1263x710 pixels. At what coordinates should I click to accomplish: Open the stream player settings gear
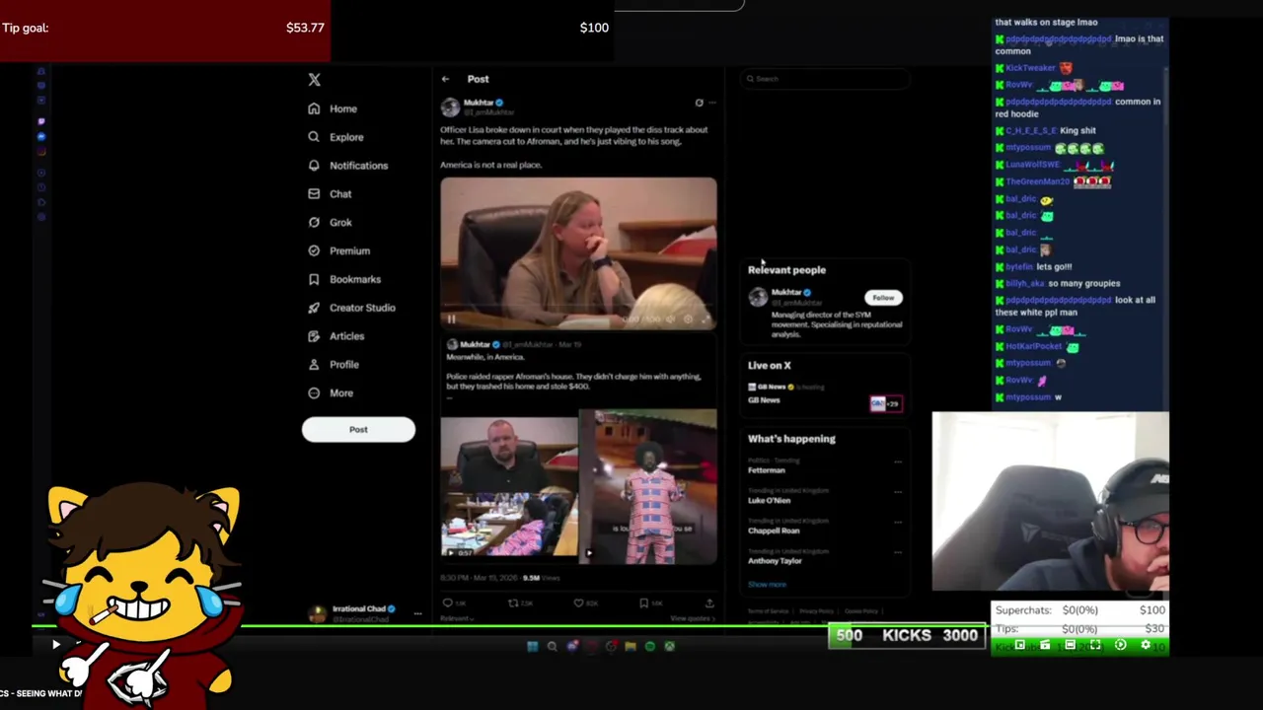click(1146, 645)
